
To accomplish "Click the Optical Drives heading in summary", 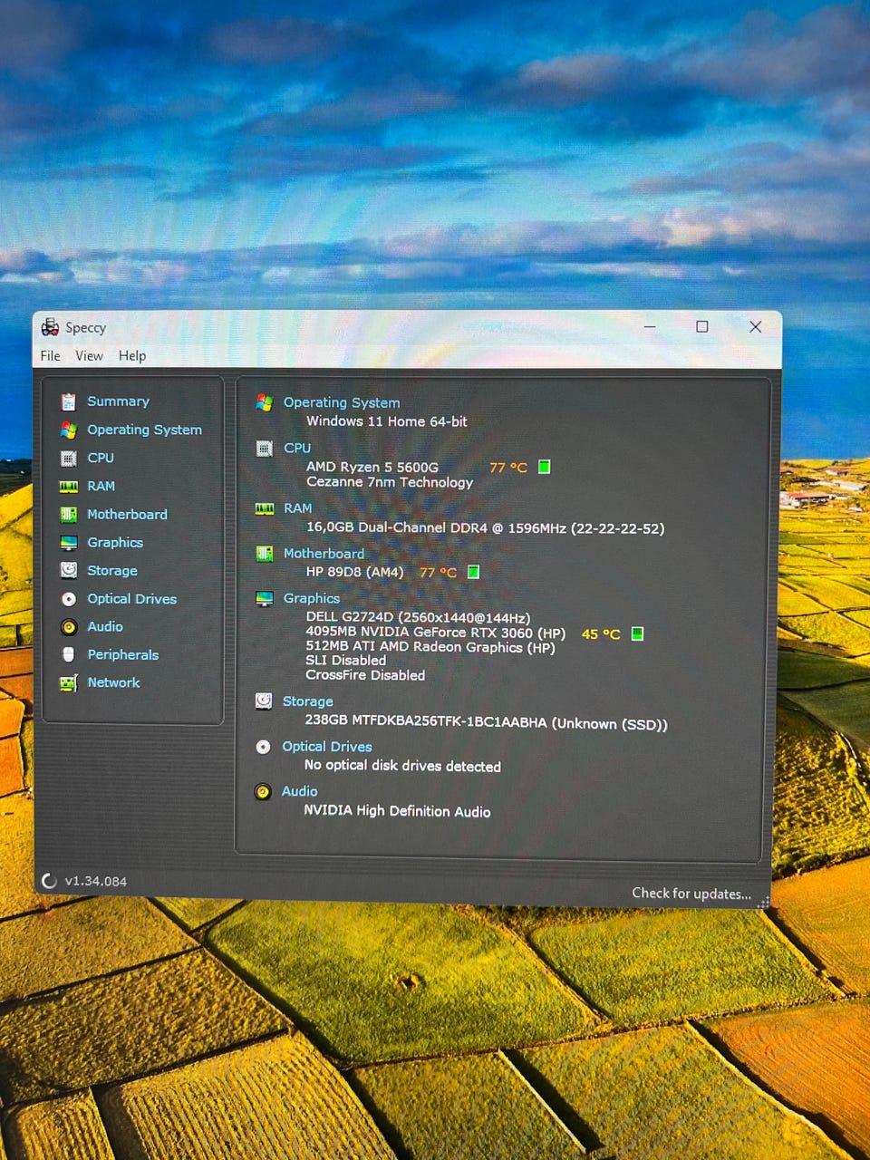I will pos(327,747).
